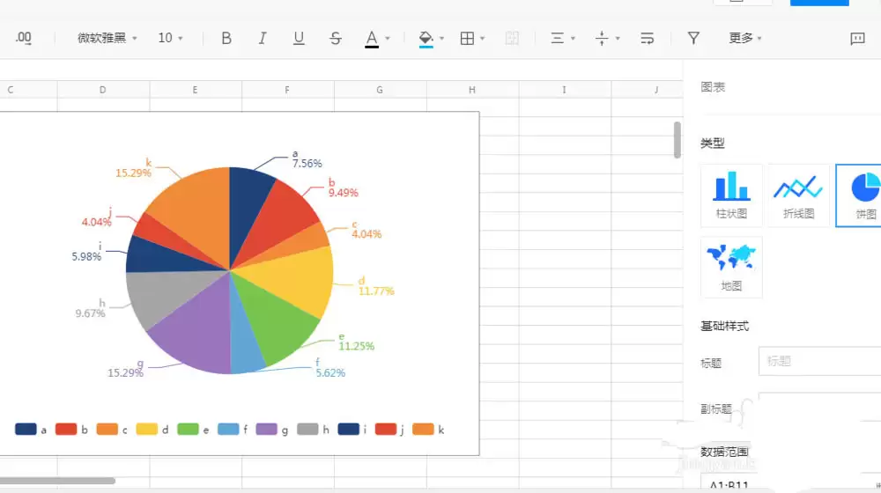
Task: Expand the font size 10 dropdown
Action: [170, 38]
